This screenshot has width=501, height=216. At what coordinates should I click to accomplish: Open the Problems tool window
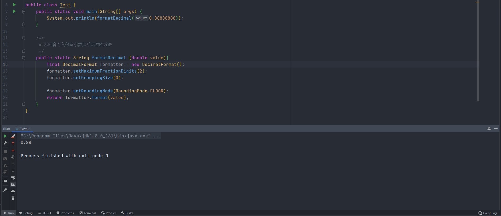(65, 213)
